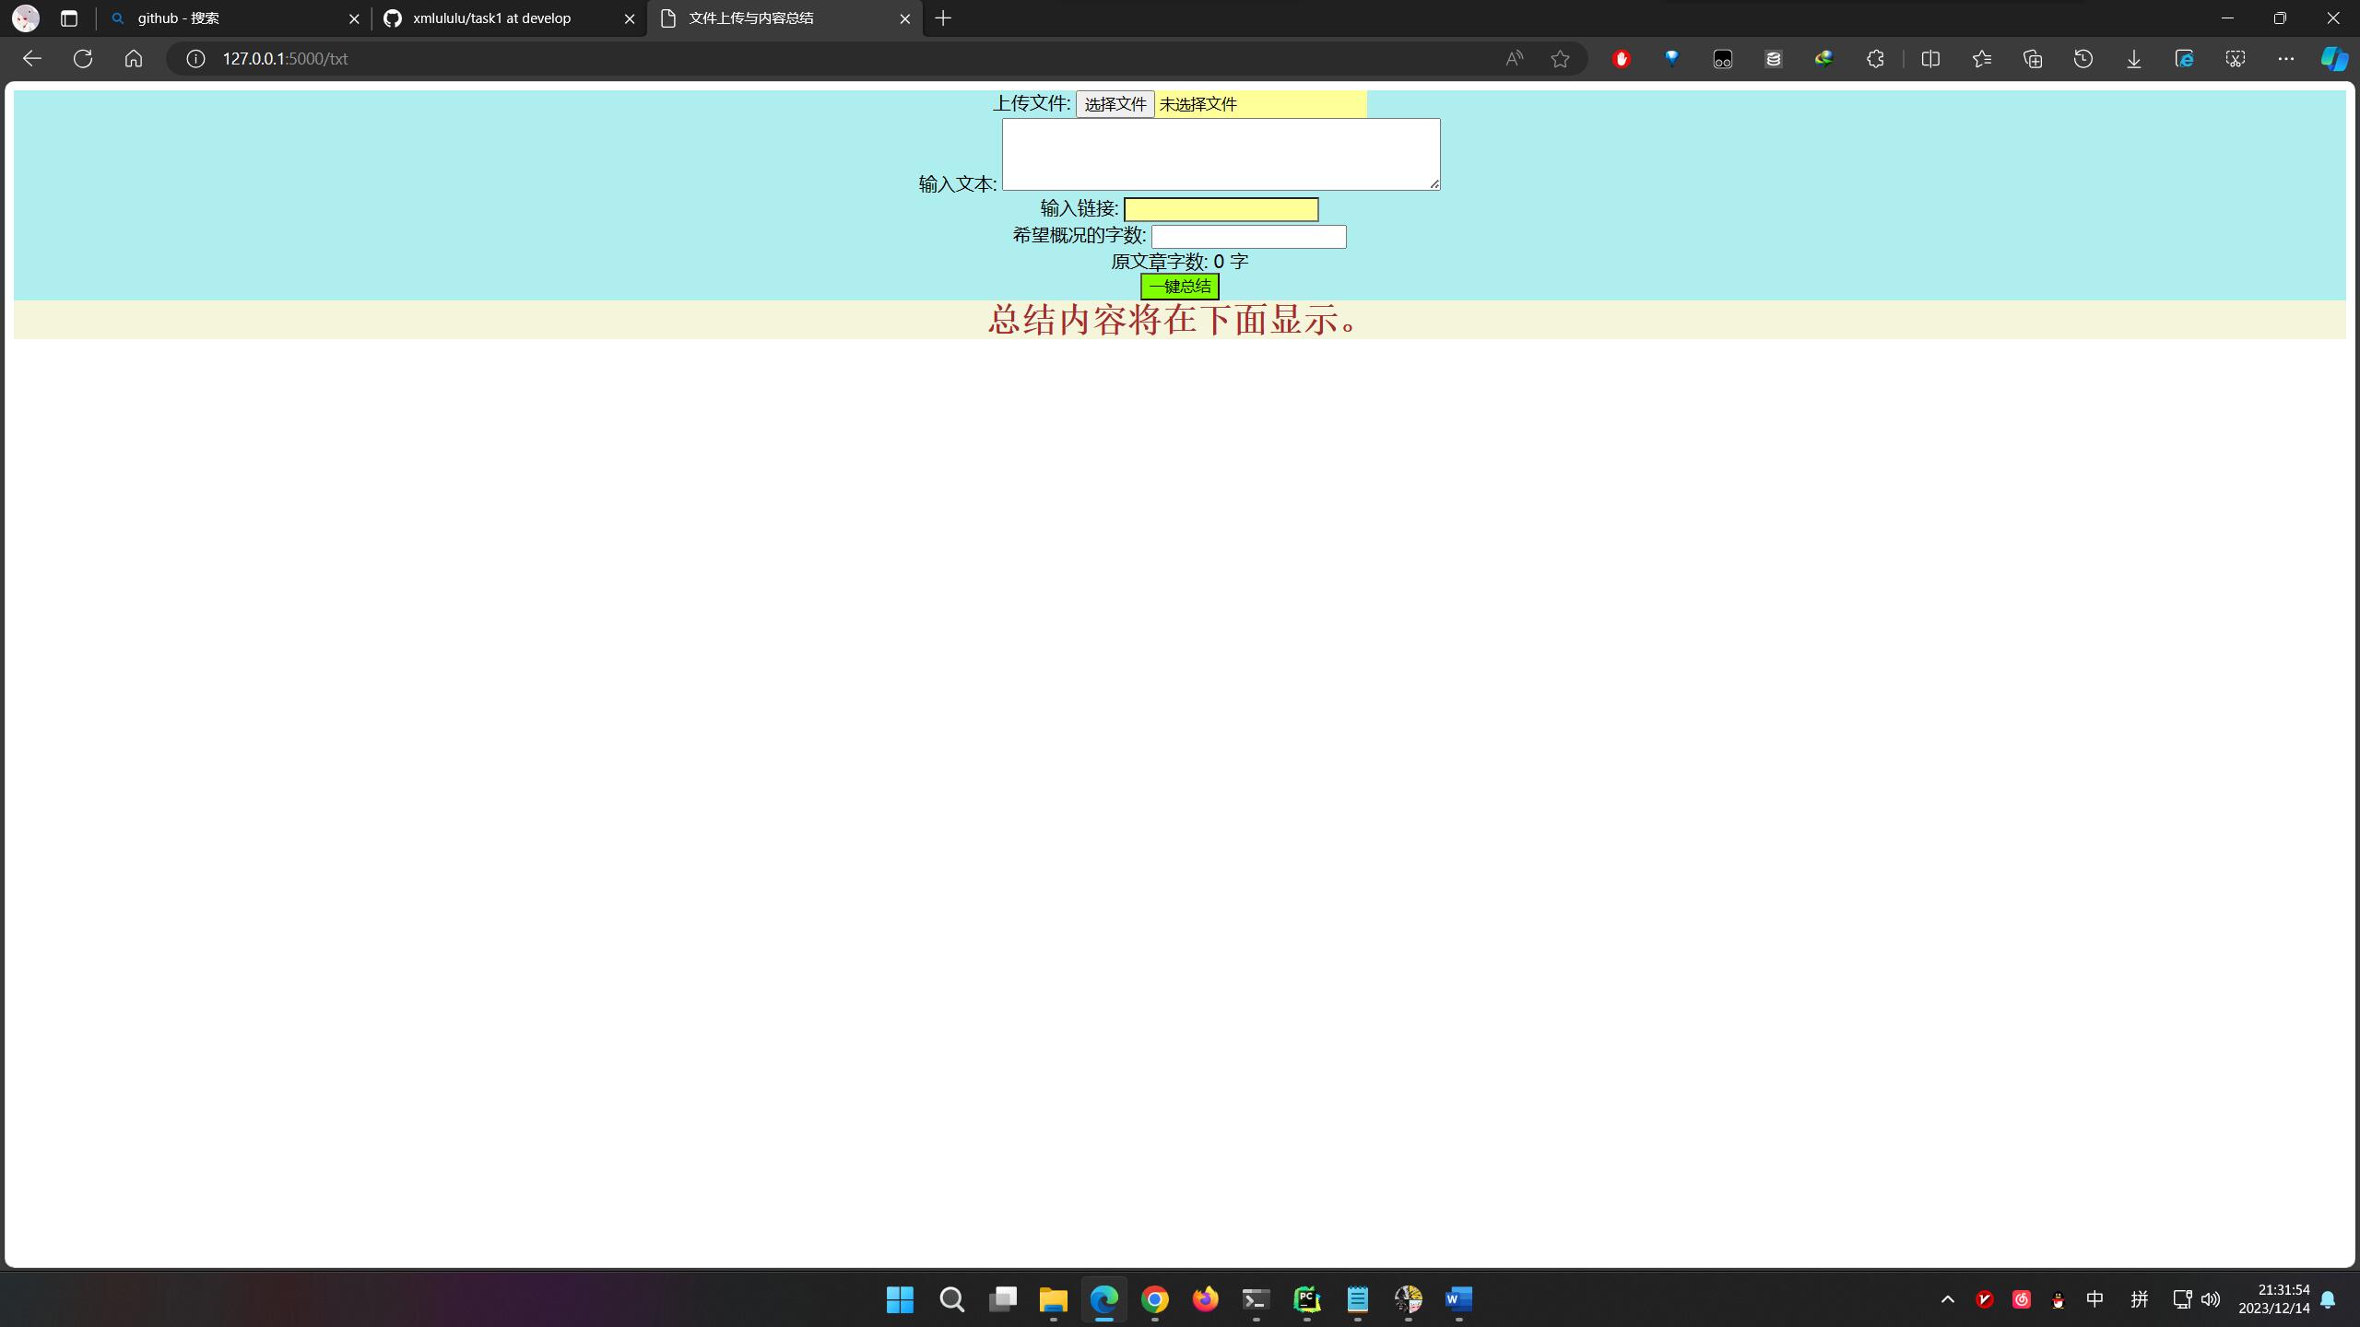Open Downloads arrow icon
2360x1327 pixels.
(x=2134, y=59)
